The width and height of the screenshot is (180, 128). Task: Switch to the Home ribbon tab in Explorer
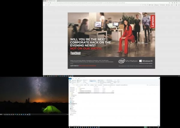click(73, 79)
